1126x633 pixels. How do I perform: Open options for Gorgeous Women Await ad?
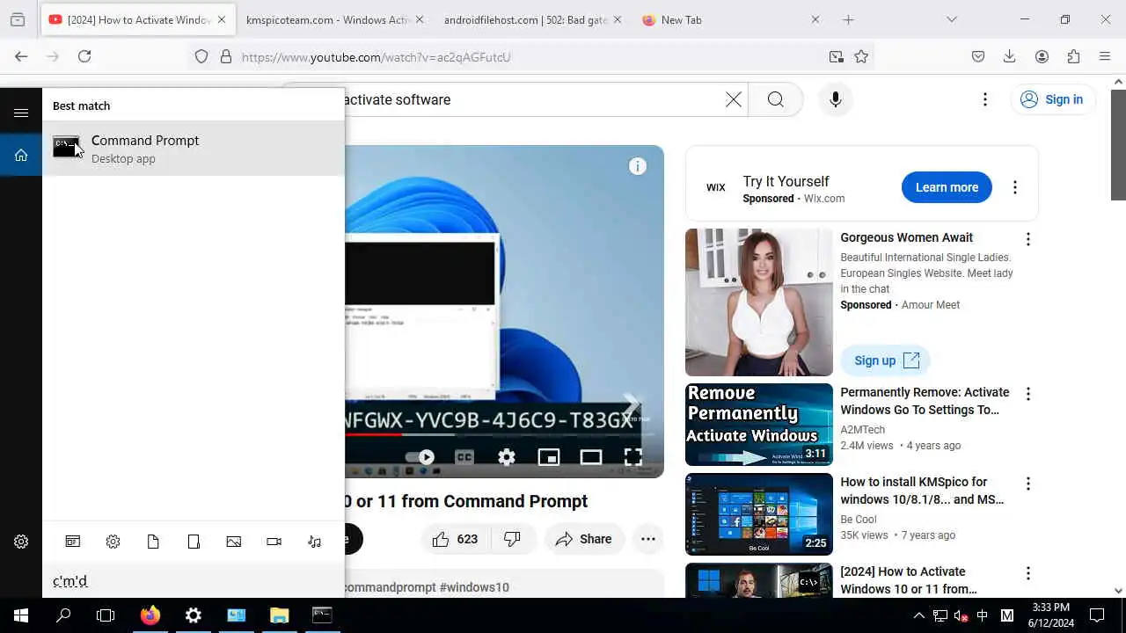pos(1027,239)
